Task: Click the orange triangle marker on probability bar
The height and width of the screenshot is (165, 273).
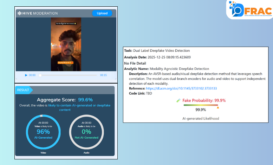Action: point(218,107)
